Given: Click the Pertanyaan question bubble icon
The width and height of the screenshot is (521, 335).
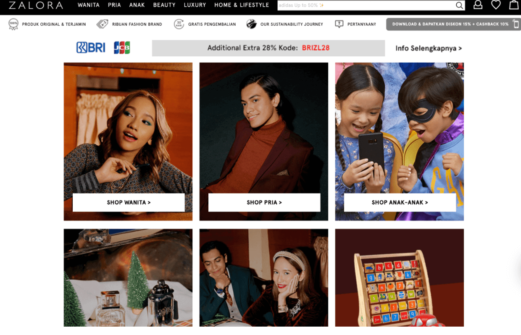Looking at the screenshot, I should pyautogui.click(x=339, y=24).
